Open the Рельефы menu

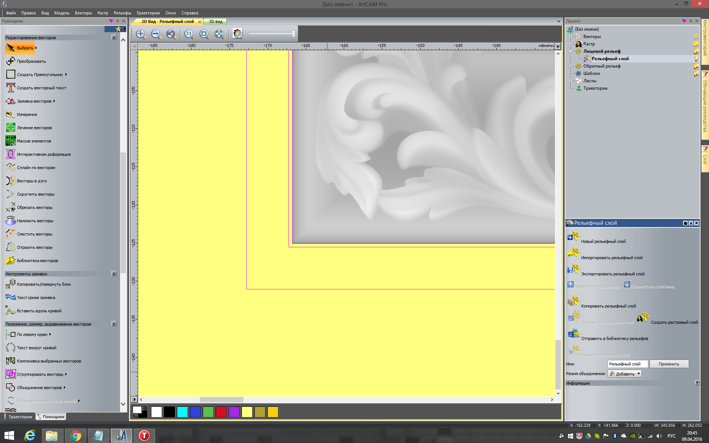click(x=122, y=13)
